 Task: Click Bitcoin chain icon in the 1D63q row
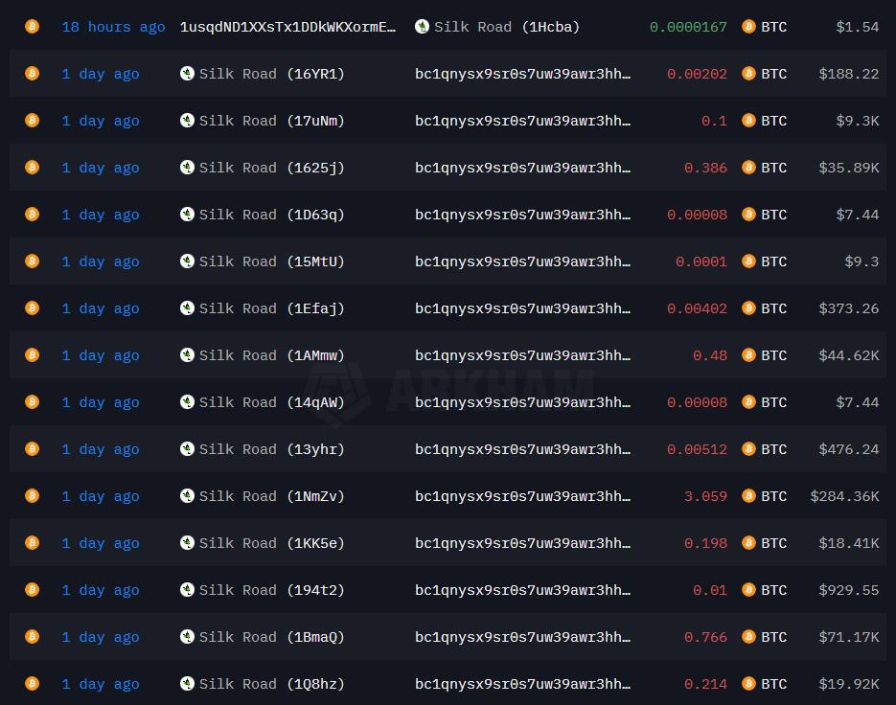[x=32, y=215]
